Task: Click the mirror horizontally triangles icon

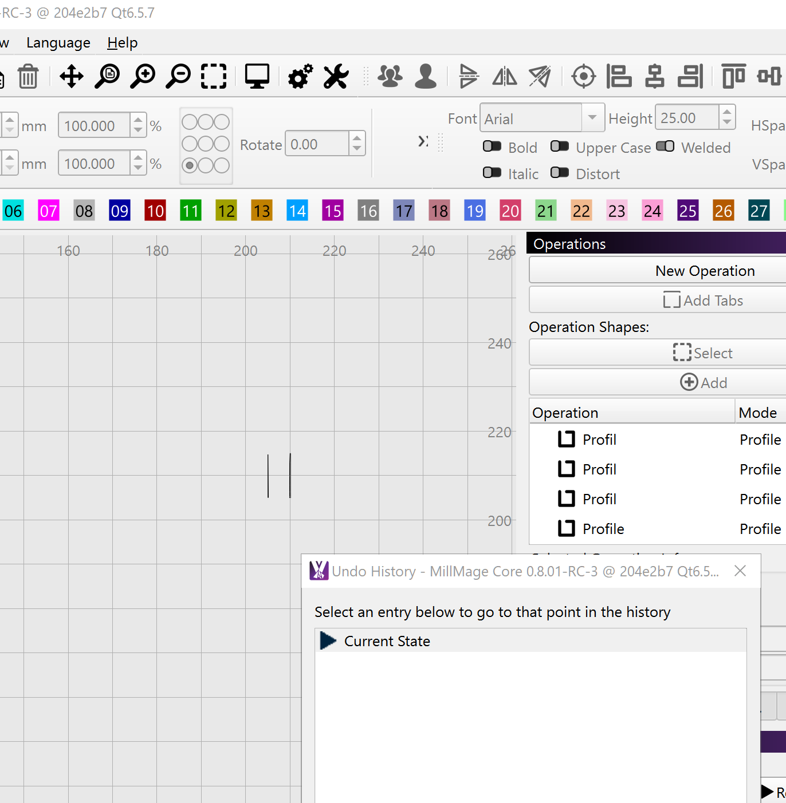Action: [505, 76]
